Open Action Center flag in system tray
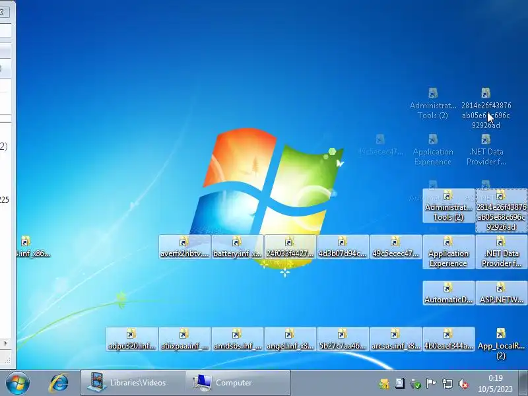 [431, 383]
